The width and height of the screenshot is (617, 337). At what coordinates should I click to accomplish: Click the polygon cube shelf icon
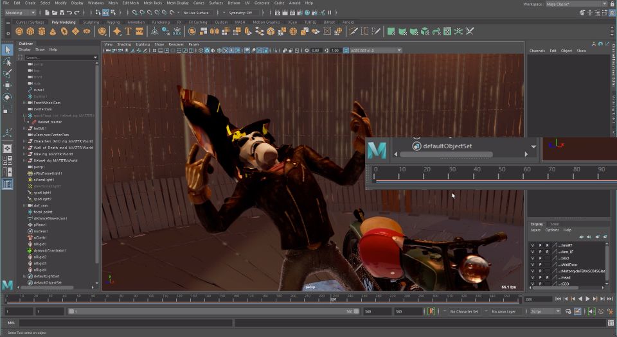click(31, 31)
